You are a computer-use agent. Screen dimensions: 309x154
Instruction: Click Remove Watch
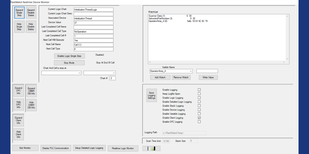click(x=181, y=77)
